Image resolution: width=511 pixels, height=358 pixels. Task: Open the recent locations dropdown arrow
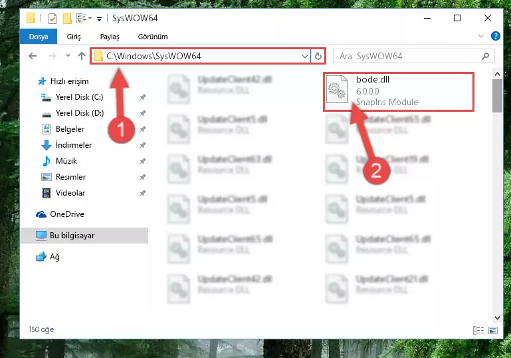pyautogui.click(x=68, y=56)
